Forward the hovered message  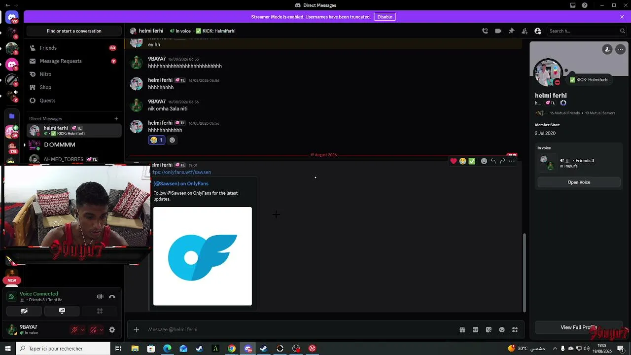pos(502,161)
